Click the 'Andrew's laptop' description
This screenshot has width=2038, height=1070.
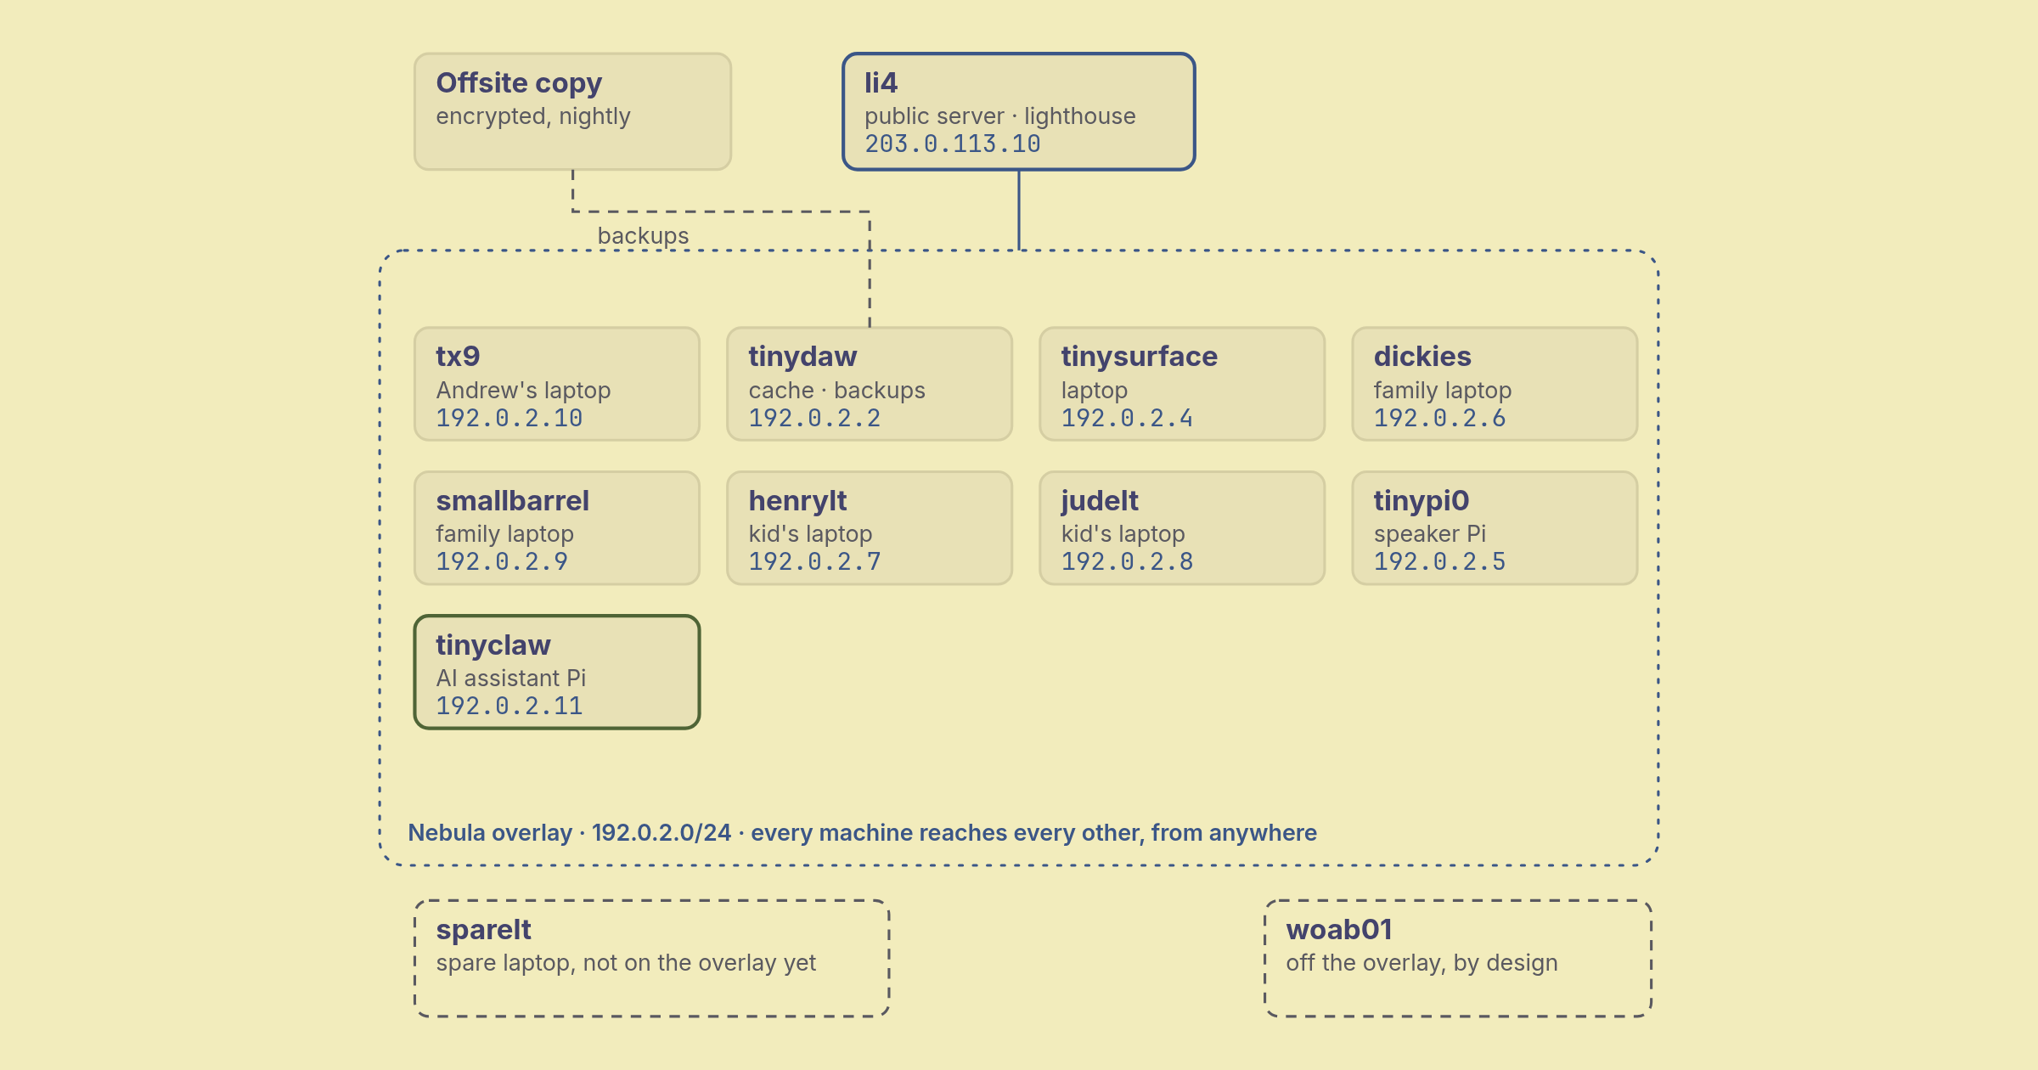coord(523,391)
